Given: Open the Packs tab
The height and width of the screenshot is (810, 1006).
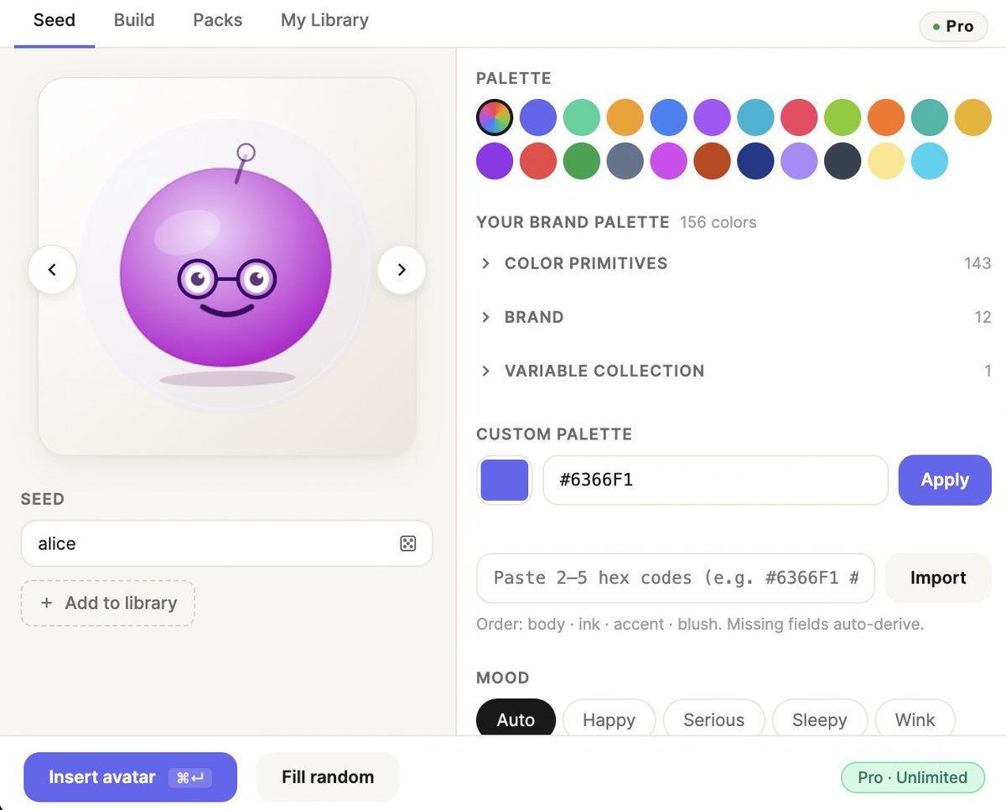Looking at the screenshot, I should pos(218,20).
